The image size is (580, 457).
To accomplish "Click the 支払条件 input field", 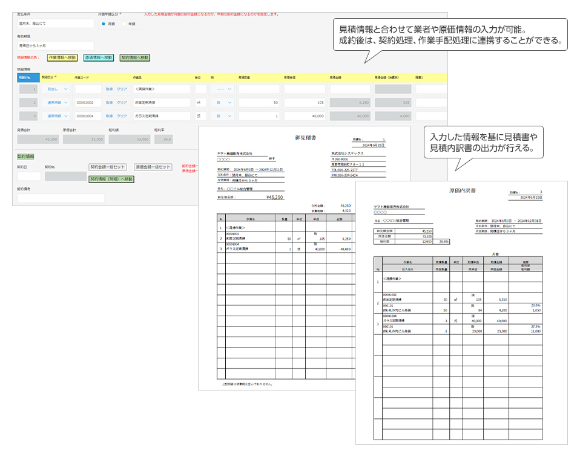I will [x=56, y=24].
